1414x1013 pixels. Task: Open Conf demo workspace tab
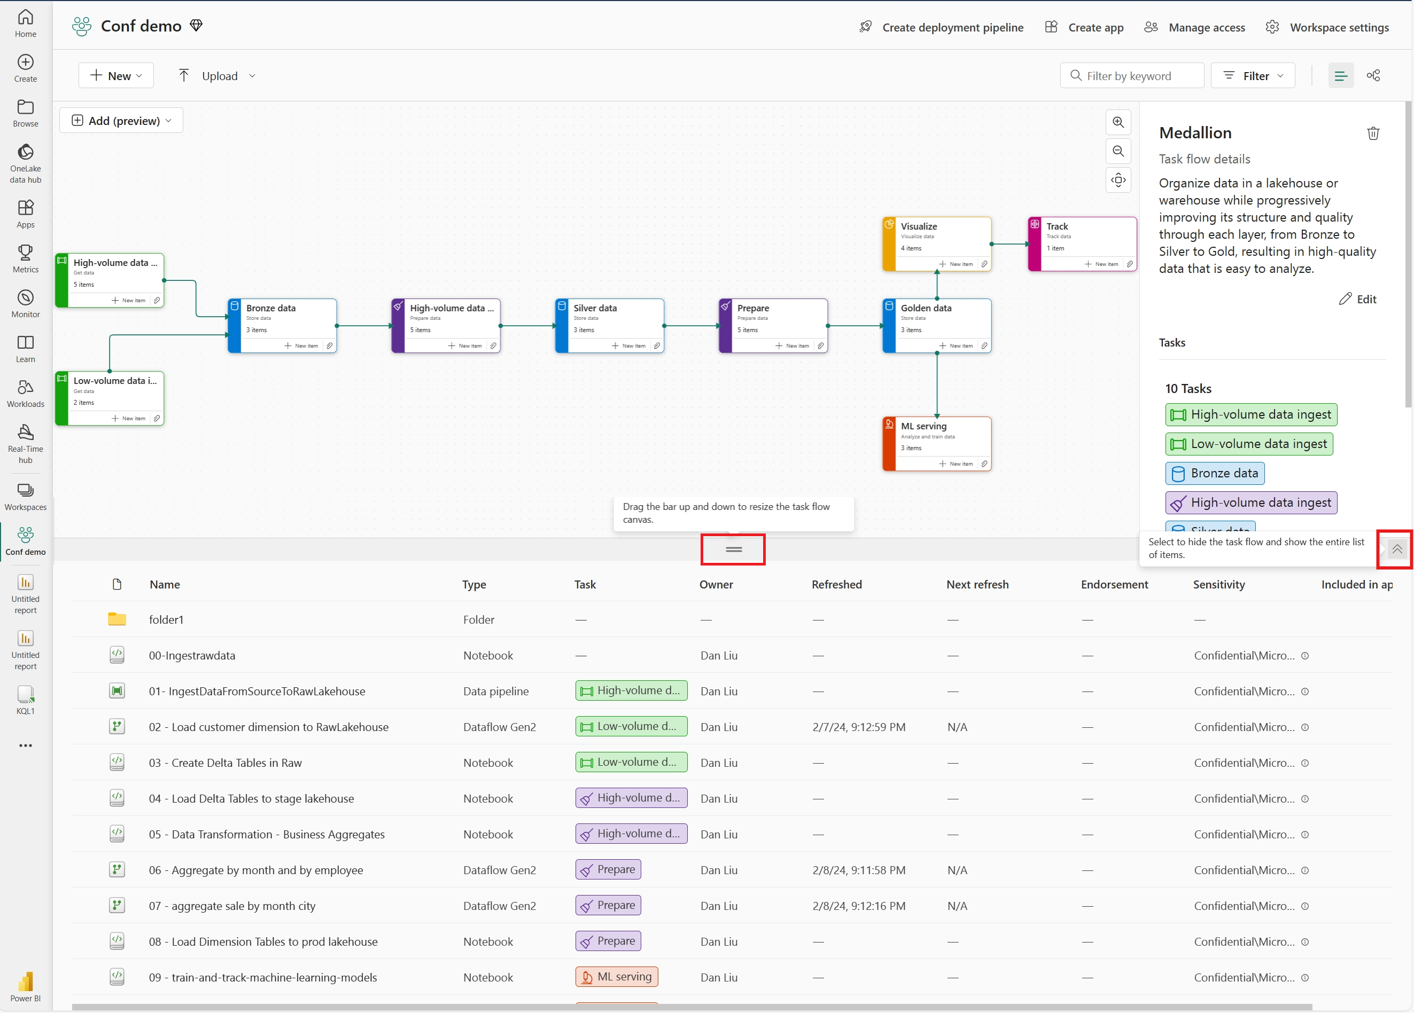pos(26,541)
